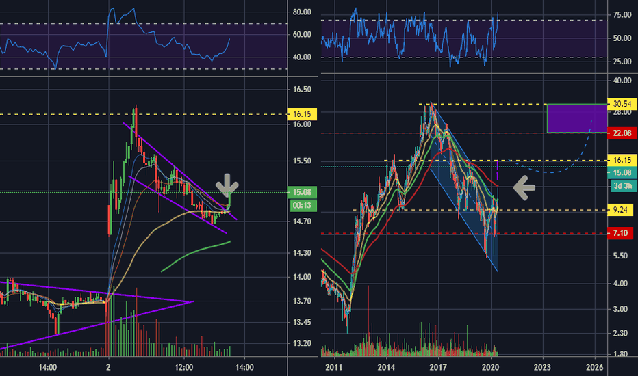Click the 15.50 price axis value

tap(302, 161)
